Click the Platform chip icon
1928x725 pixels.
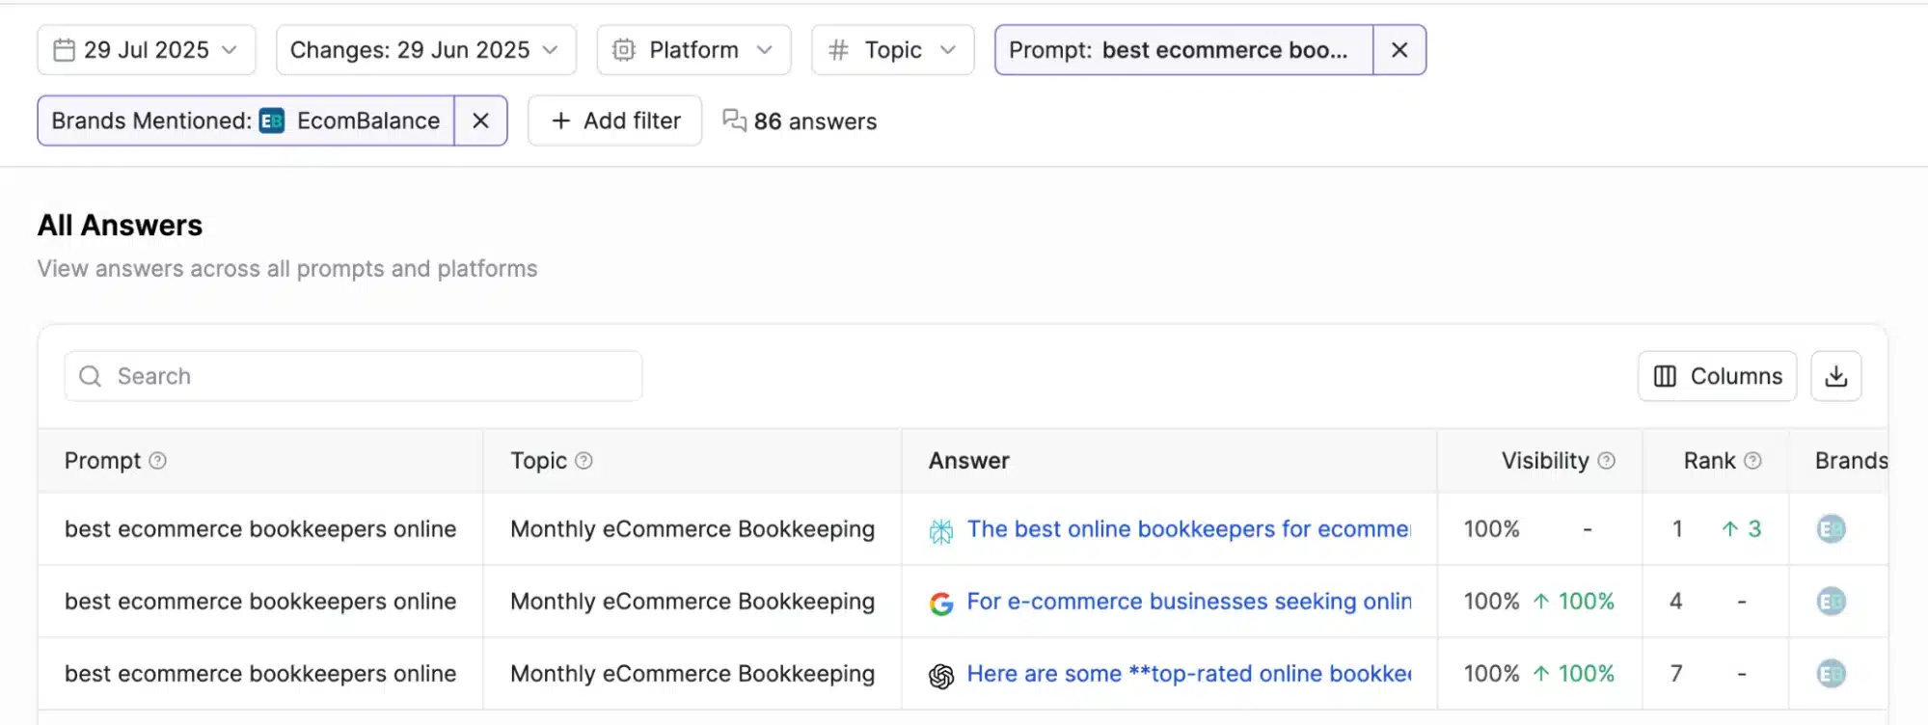(x=624, y=50)
